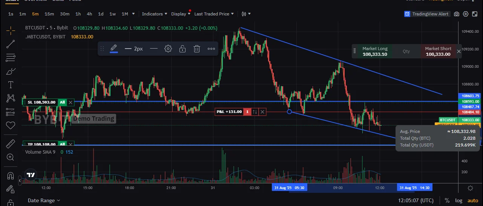
Task: Switch to the 1w timeframe
Action: [x=112, y=14]
